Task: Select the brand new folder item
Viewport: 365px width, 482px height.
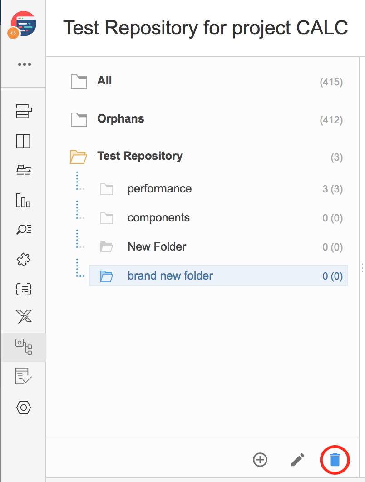Action: pyautogui.click(x=218, y=276)
